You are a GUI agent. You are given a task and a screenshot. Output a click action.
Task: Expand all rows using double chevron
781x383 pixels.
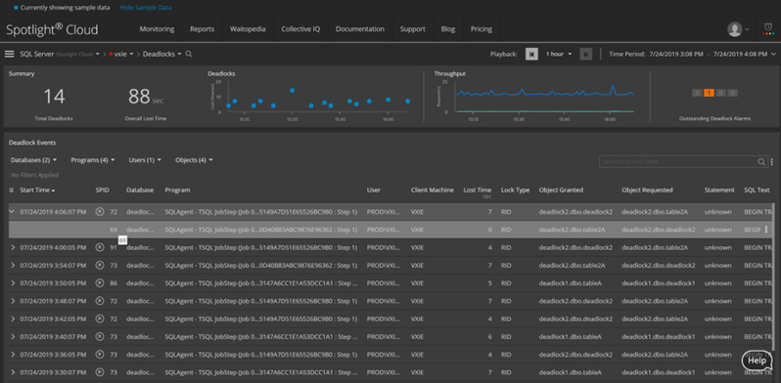click(x=12, y=190)
